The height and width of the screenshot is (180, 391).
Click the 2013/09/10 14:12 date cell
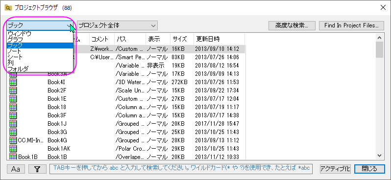pyautogui.click(x=217, y=49)
